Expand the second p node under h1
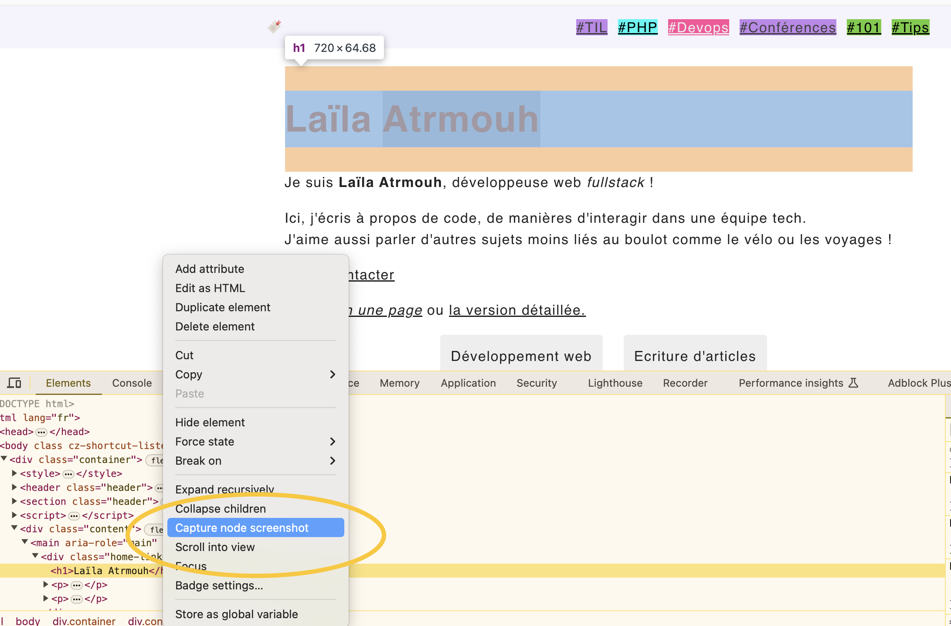Image resolution: width=951 pixels, height=626 pixels. (46, 598)
